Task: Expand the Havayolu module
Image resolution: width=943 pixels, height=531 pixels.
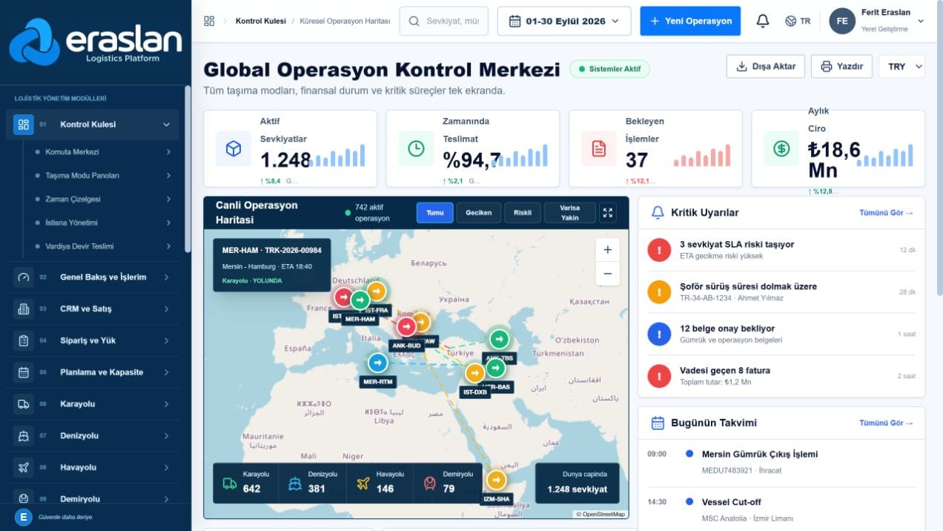Action: (x=166, y=468)
